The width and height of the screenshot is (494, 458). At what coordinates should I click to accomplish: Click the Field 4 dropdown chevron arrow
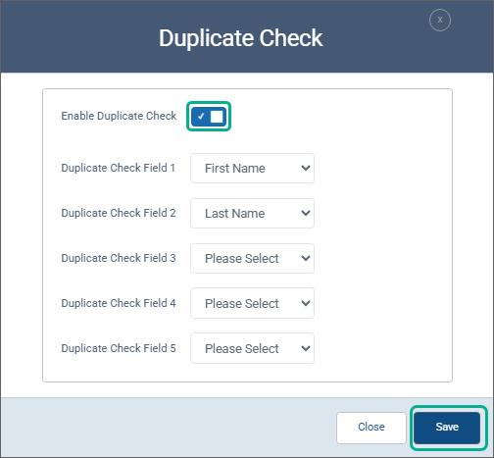click(x=306, y=303)
